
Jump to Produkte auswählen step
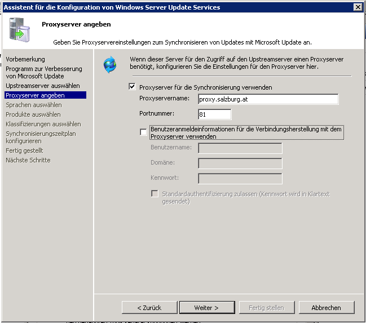pyautogui.click(x=33, y=114)
